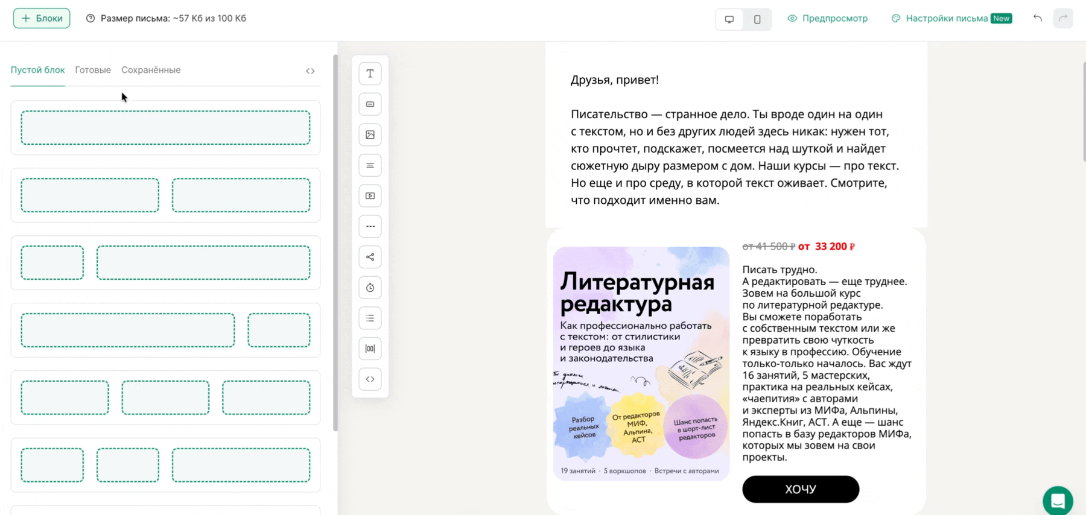Switch to the Готовые tab

coord(93,70)
